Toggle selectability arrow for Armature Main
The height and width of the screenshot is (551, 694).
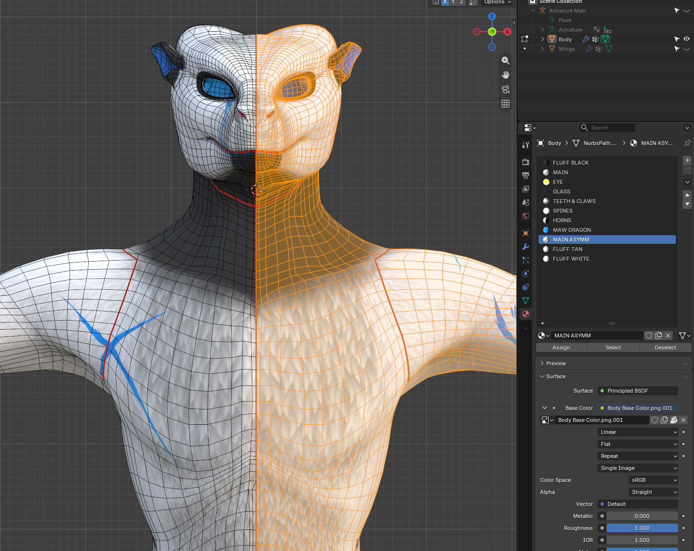tap(677, 11)
